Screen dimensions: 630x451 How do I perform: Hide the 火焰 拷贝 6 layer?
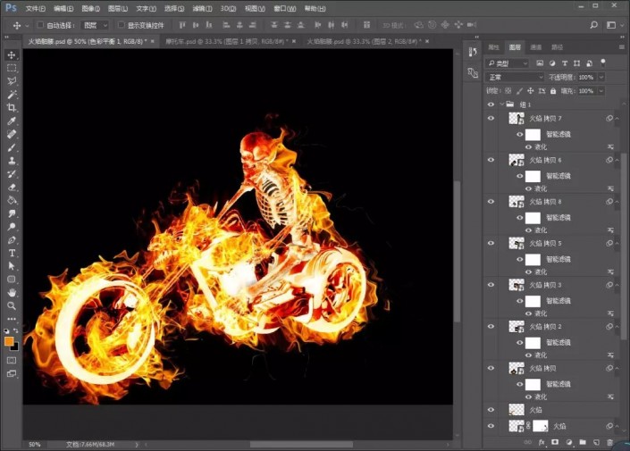491,160
